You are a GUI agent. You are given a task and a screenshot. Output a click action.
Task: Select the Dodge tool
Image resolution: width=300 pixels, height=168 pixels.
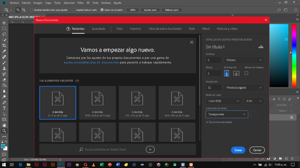(x=4, y=97)
